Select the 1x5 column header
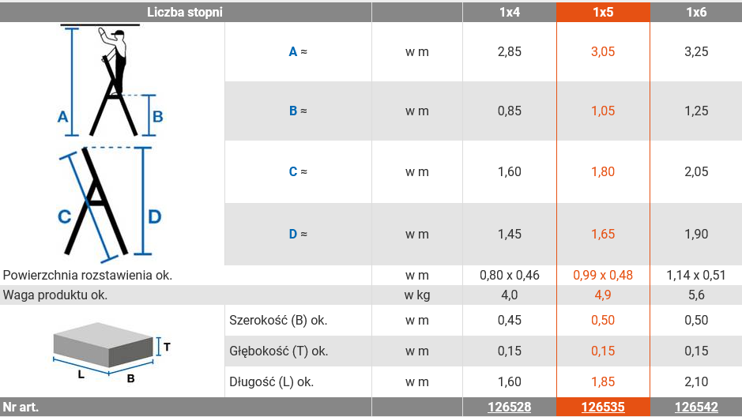The width and height of the screenshot is (742, 417). coord(603,12)
